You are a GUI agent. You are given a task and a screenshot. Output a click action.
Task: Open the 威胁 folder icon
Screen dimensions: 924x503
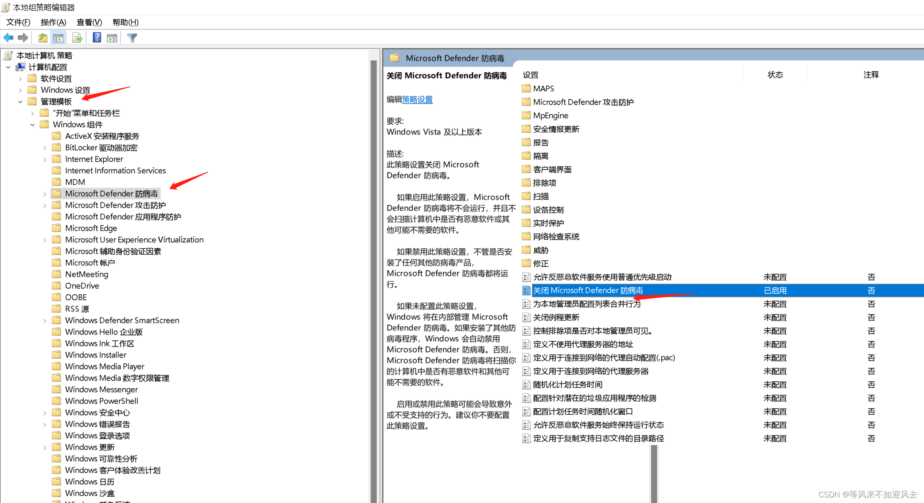point(526,250)
